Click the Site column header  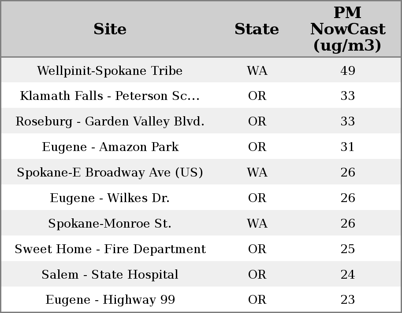(x=110, y=29)
